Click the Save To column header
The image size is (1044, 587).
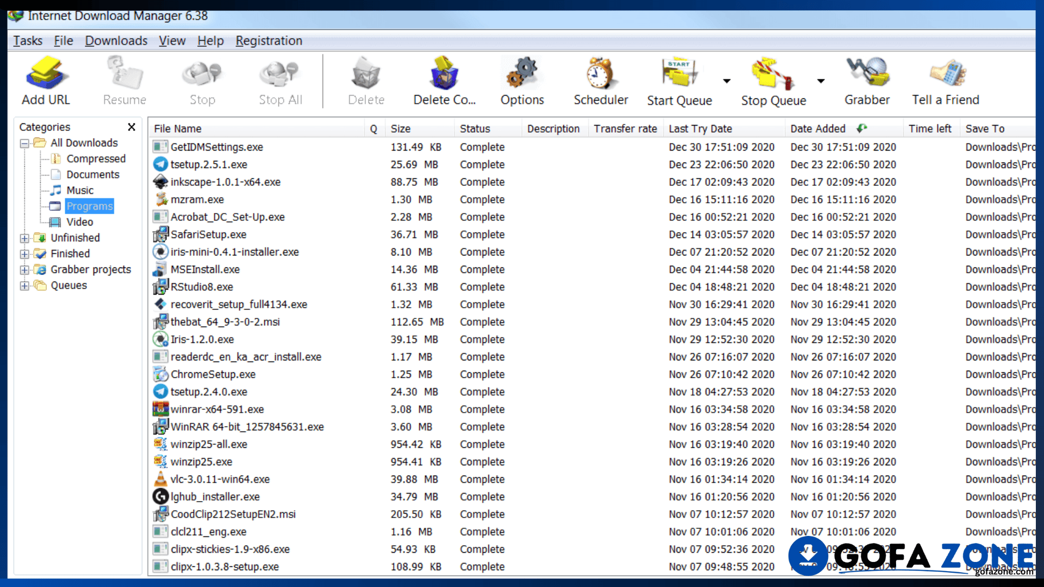(x=998, y=129)
